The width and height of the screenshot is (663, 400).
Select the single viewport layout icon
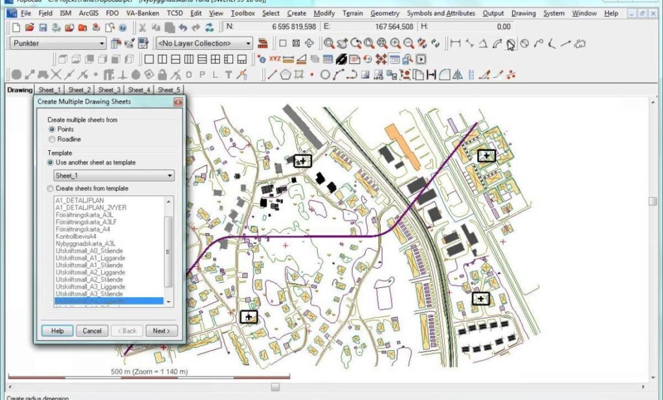149,59
